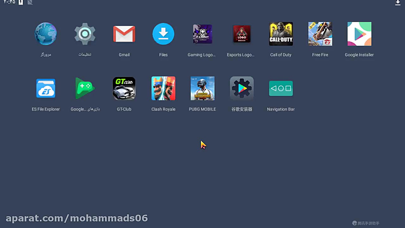Tap the battery charging icon in status bar
The height and width of the screenshot is (228, 405).
(x=21, y=2)
